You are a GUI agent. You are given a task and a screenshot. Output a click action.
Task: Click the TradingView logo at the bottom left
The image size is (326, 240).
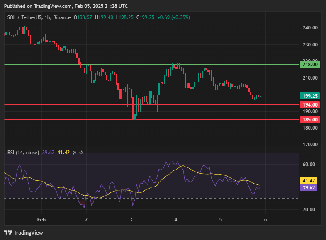tap(24, 233)
